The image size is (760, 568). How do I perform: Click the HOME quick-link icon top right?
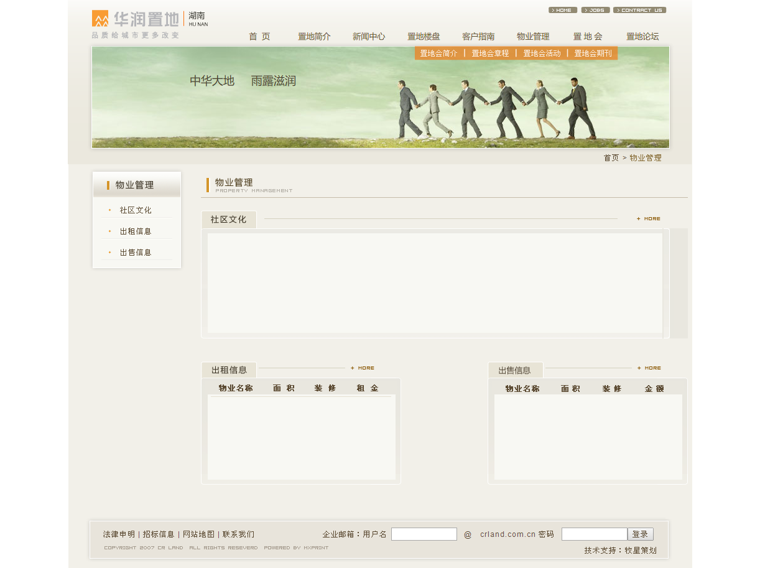562,10
